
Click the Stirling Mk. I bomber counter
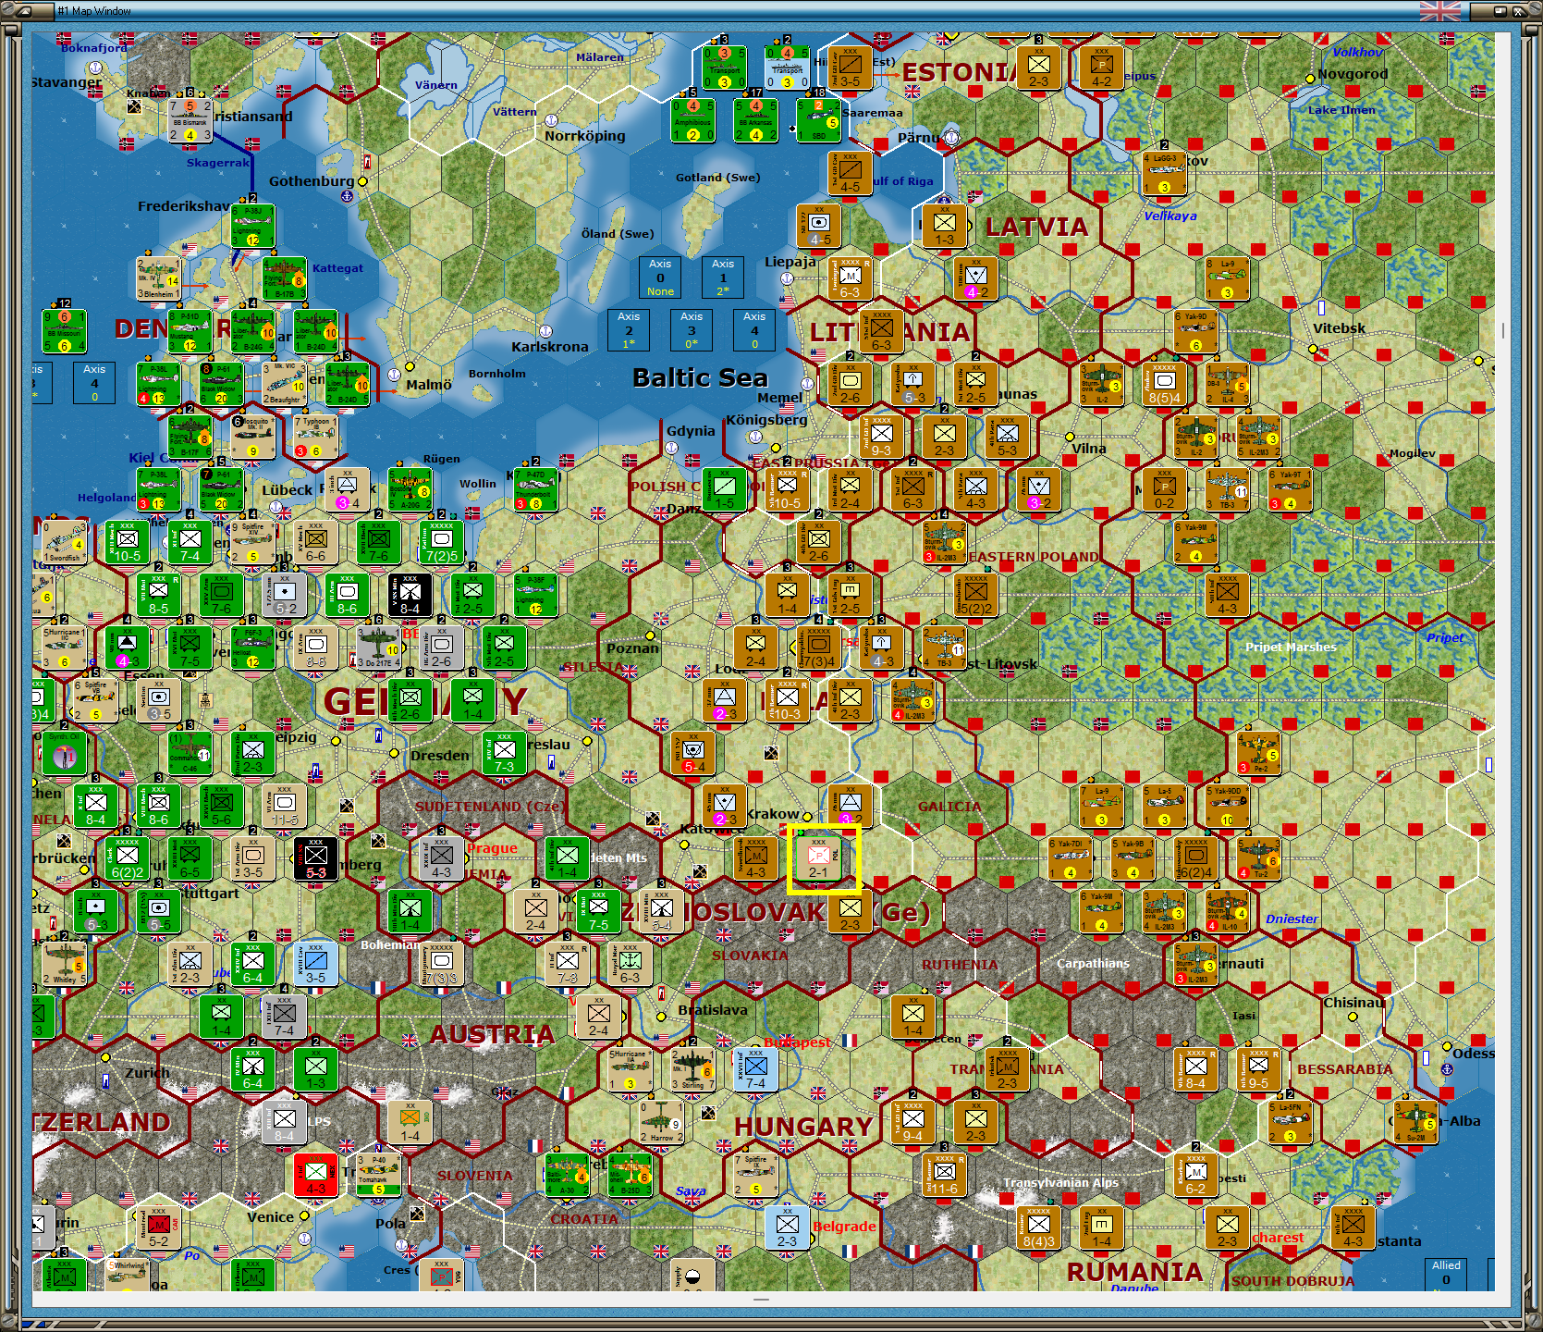(692, 1069)
